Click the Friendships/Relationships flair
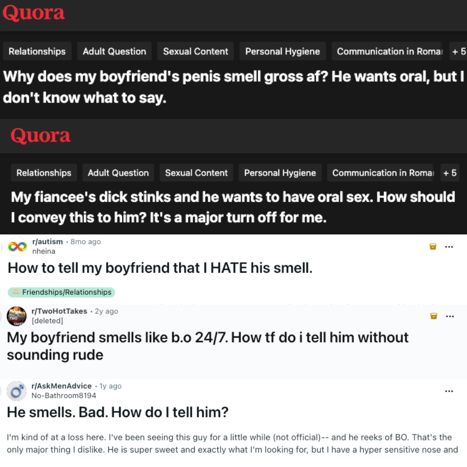 [61, 292]
